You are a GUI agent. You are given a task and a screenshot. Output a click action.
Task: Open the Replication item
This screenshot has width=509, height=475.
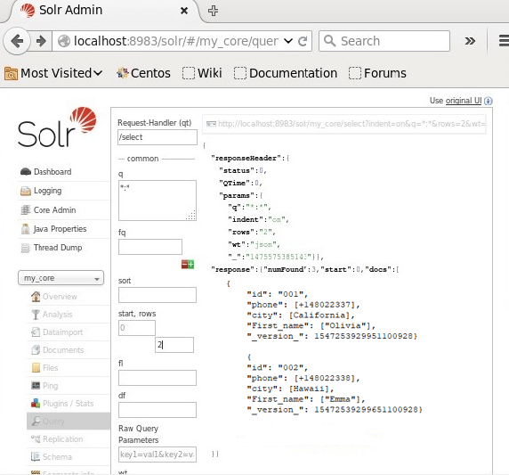click(x=62, y=439)
